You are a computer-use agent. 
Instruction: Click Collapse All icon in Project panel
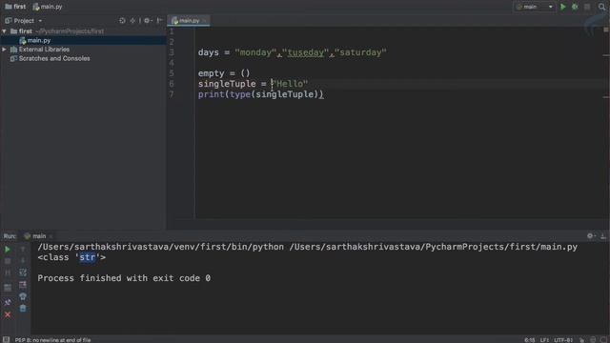[132, 21]
